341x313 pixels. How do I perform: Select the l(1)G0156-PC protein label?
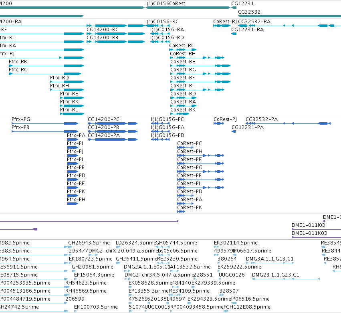click(167, 119)
